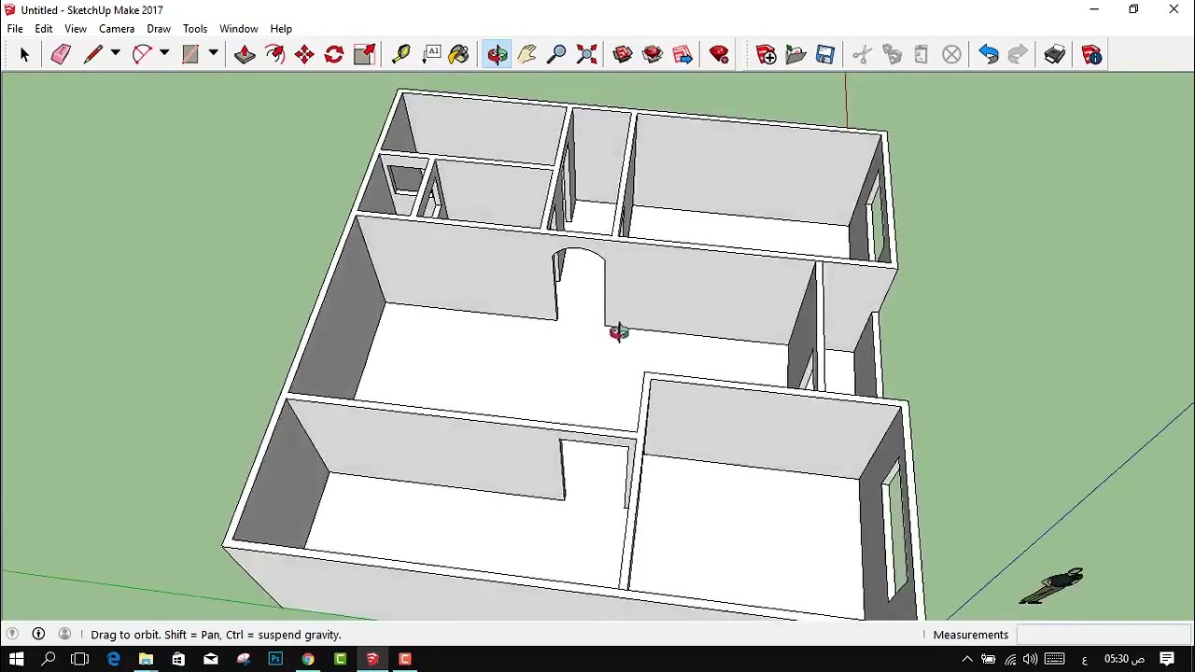Choose the Move tool

click(304, 55)
